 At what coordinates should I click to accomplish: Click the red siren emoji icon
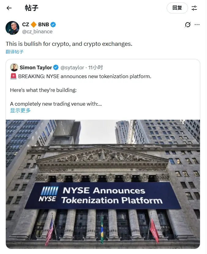coord(13,76)
